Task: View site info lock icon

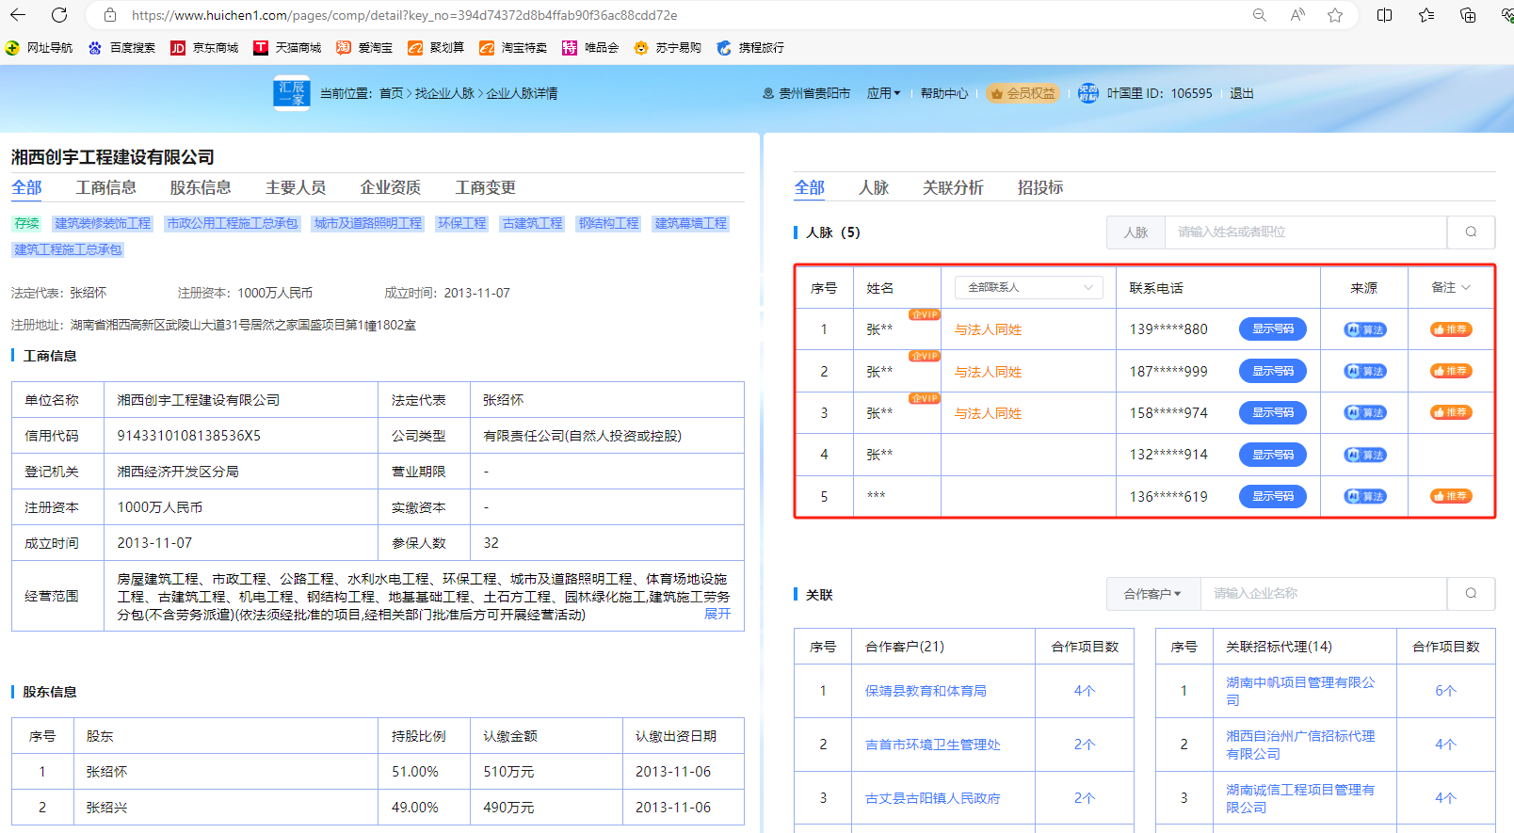Action: click(110, 15)
